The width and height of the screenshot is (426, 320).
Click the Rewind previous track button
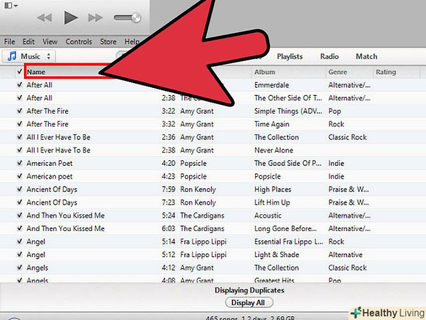tap(45, 18)
